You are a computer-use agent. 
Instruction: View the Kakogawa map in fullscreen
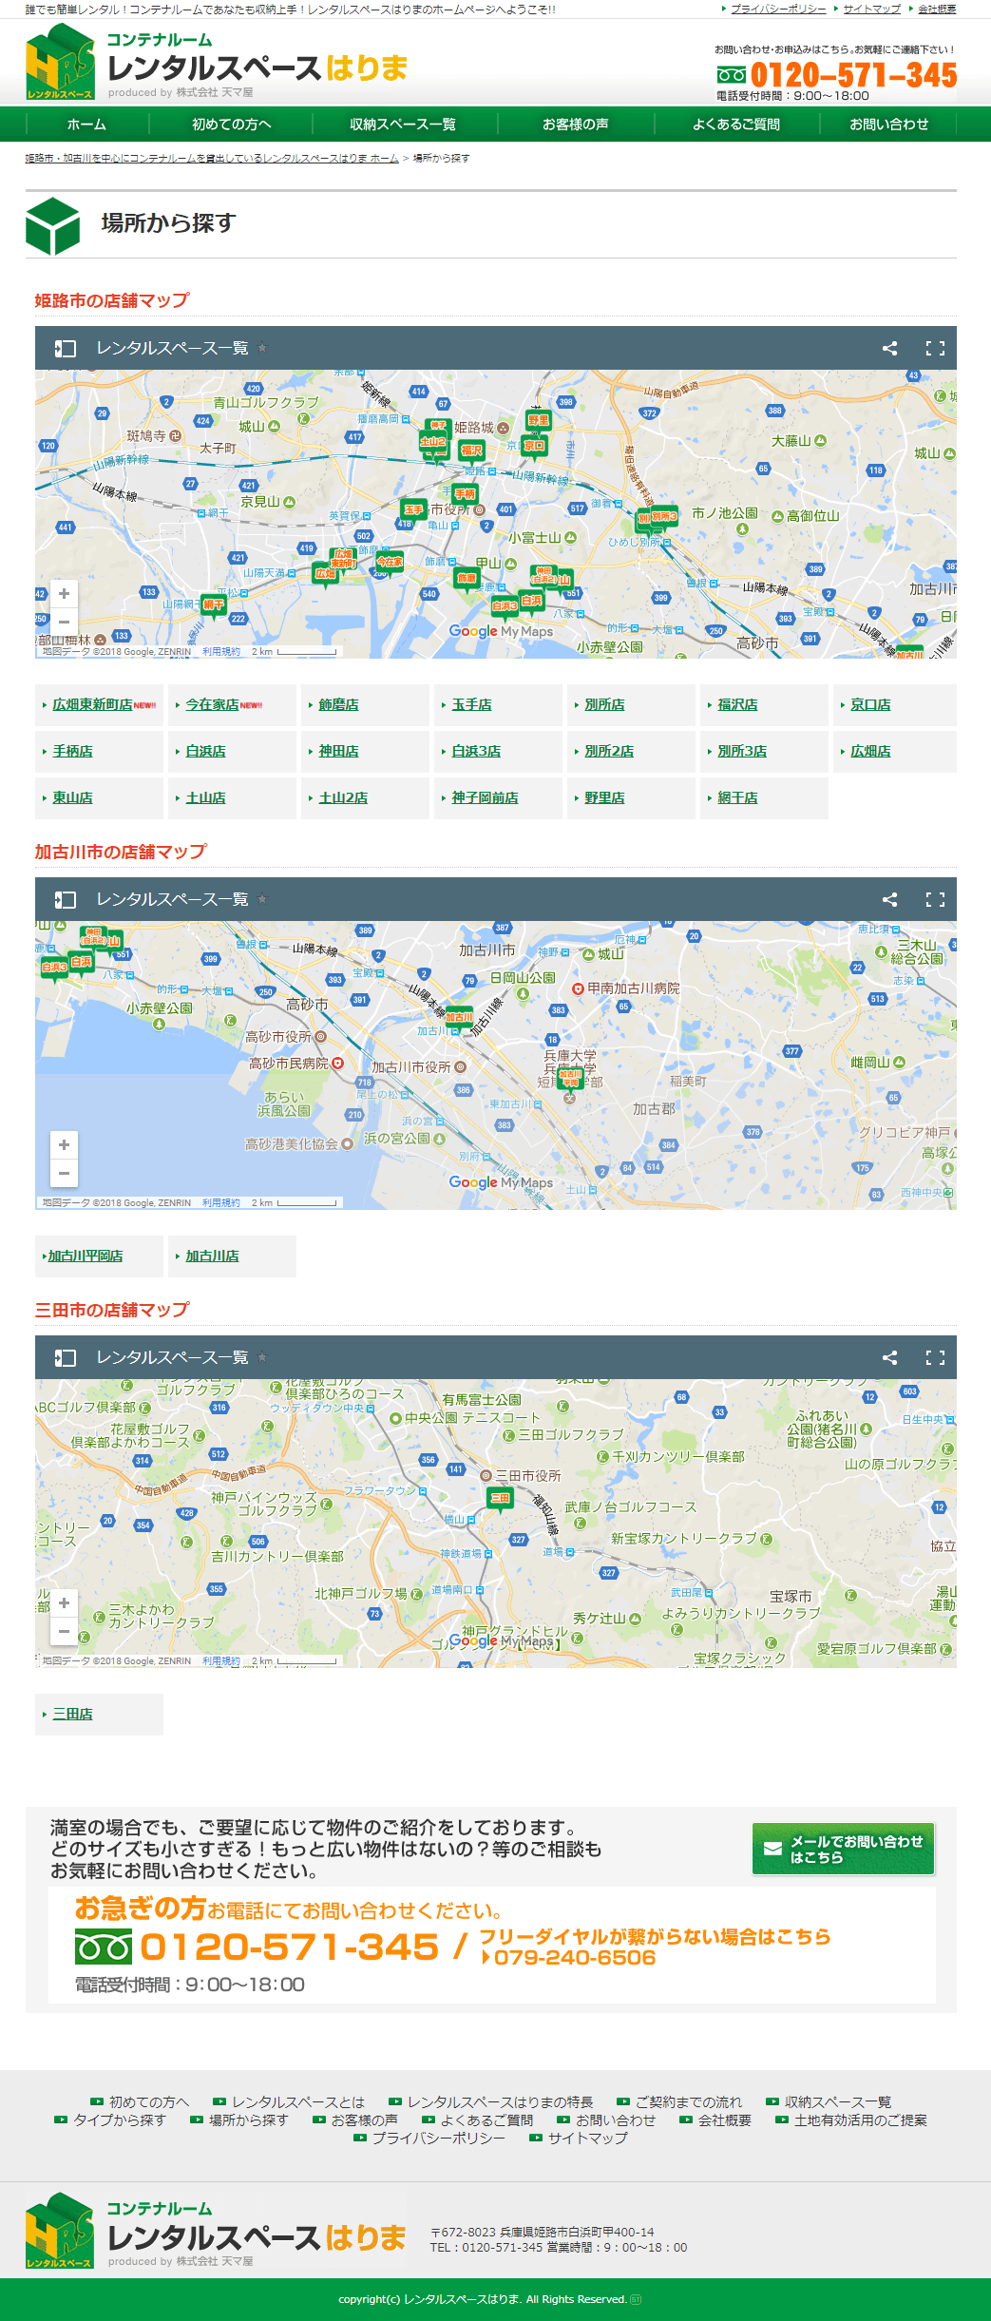pos(935,899)
